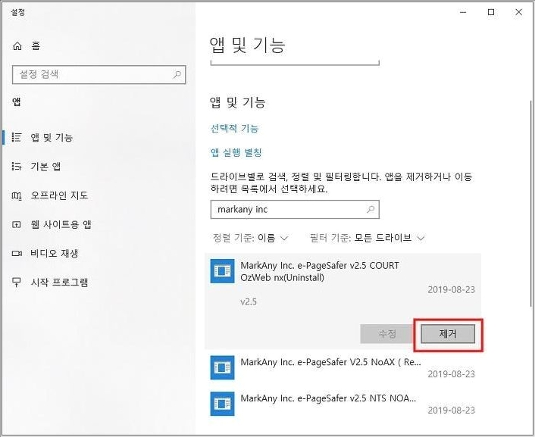Click the COURT OzWeb nx(Uninstall) app name

(x=320, y=271)
